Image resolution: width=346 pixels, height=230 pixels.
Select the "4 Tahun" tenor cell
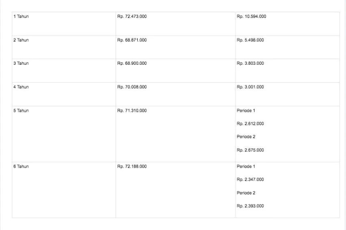coord(21,87)
